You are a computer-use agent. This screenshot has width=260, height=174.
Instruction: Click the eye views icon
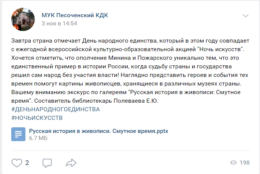(x=233, y=162)
